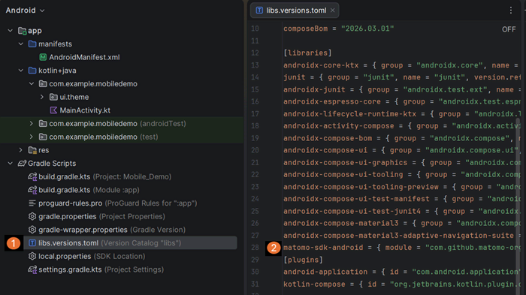
Task: Place cursor on kotlin-compose plugin line
Action: click(402, 284)
